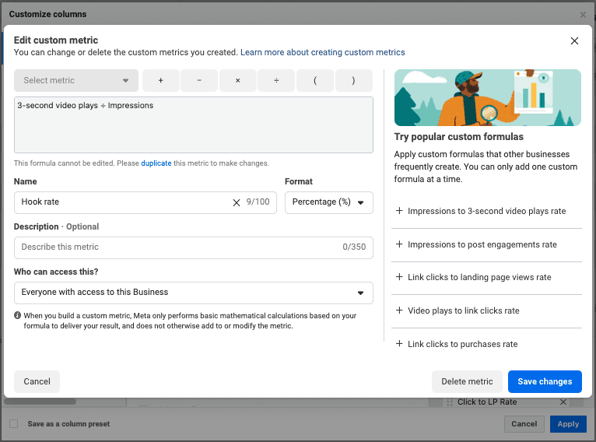Clear the Hook rate name field

[237, 202]
